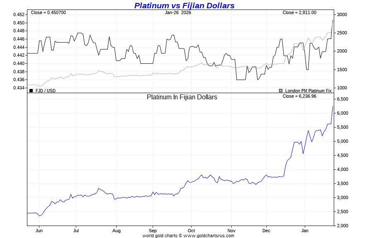Click the '0.452' left axis value

pos(19,15)
